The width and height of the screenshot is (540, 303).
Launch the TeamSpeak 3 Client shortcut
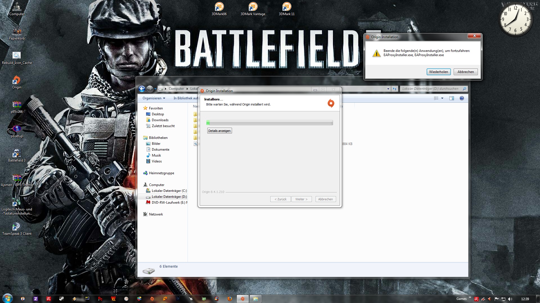click(x=17, y=229)
